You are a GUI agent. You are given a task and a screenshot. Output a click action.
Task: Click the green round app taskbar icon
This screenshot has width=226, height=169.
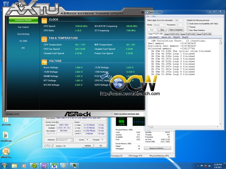(x=34, y=166)
